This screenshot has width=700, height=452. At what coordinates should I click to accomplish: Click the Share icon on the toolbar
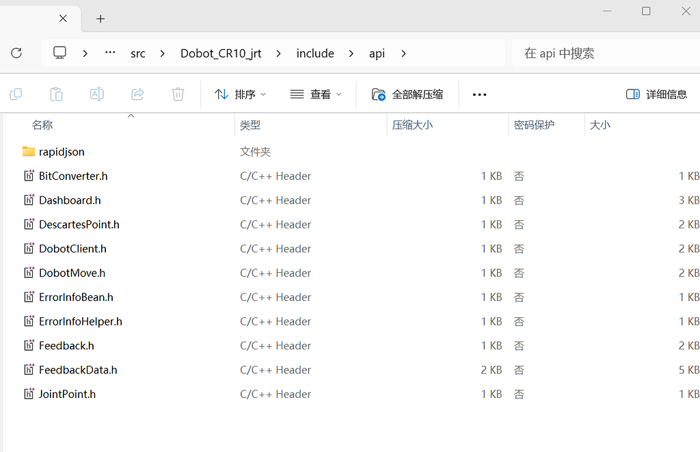pos(137,94)
